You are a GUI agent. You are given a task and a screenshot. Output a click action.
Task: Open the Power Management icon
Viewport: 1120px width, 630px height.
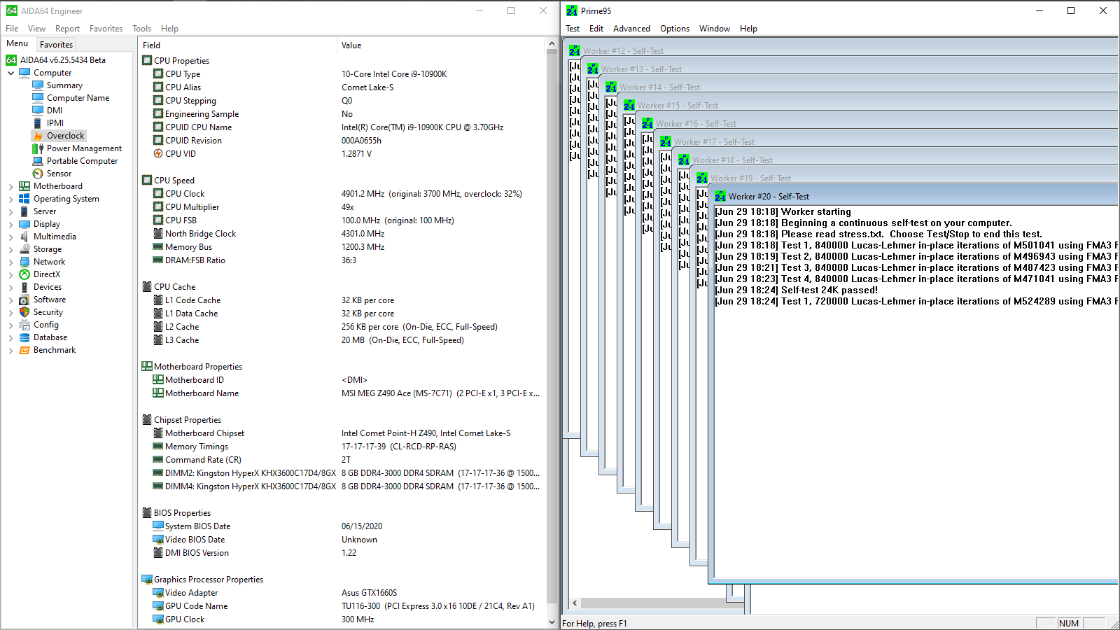point(38,148)
